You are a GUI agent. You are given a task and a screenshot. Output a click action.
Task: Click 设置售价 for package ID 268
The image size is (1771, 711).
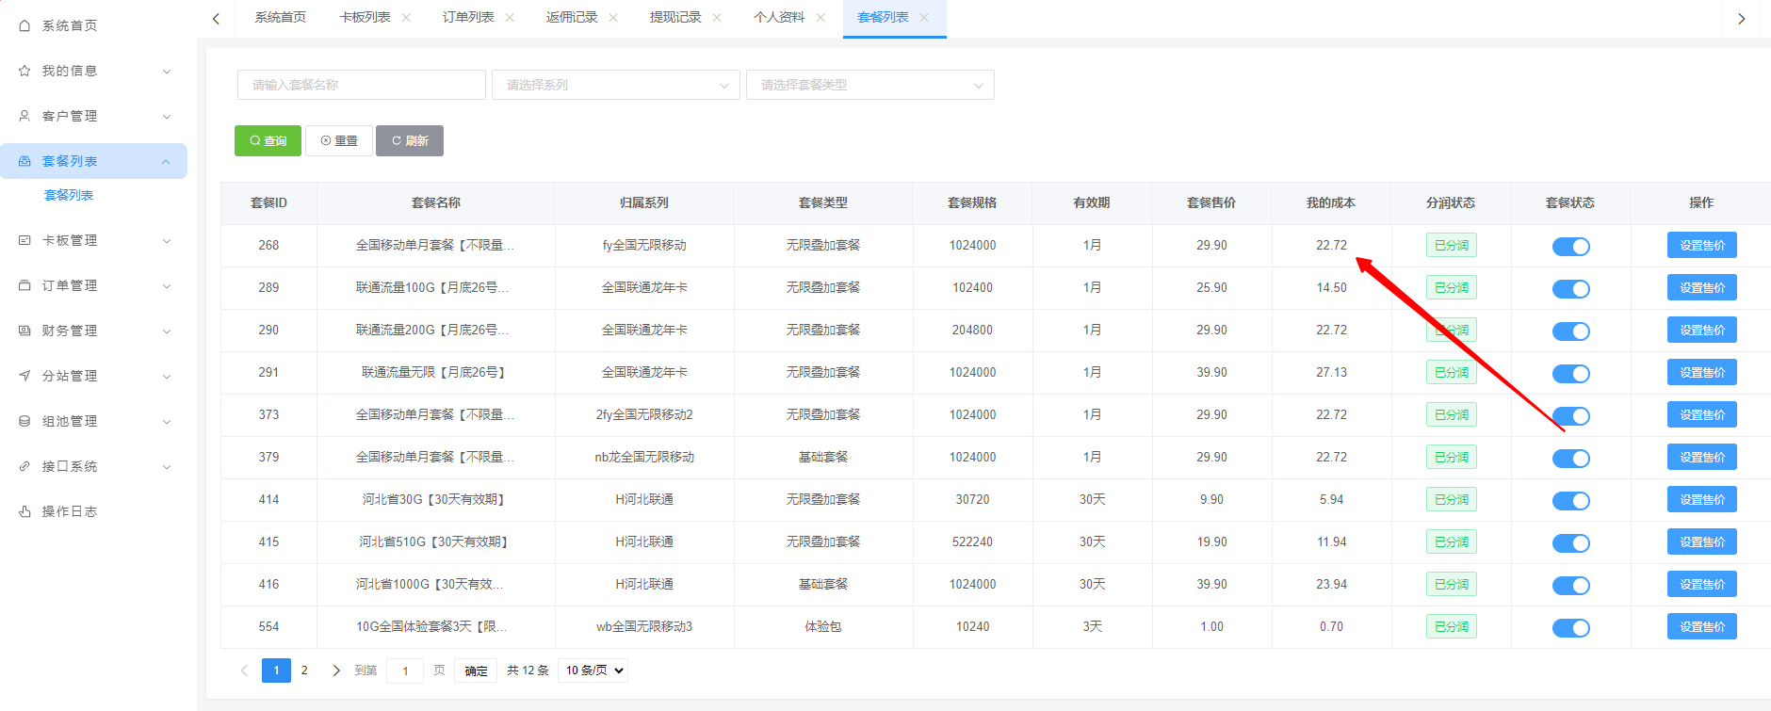pyautogui.click(x=1702, y=246)
